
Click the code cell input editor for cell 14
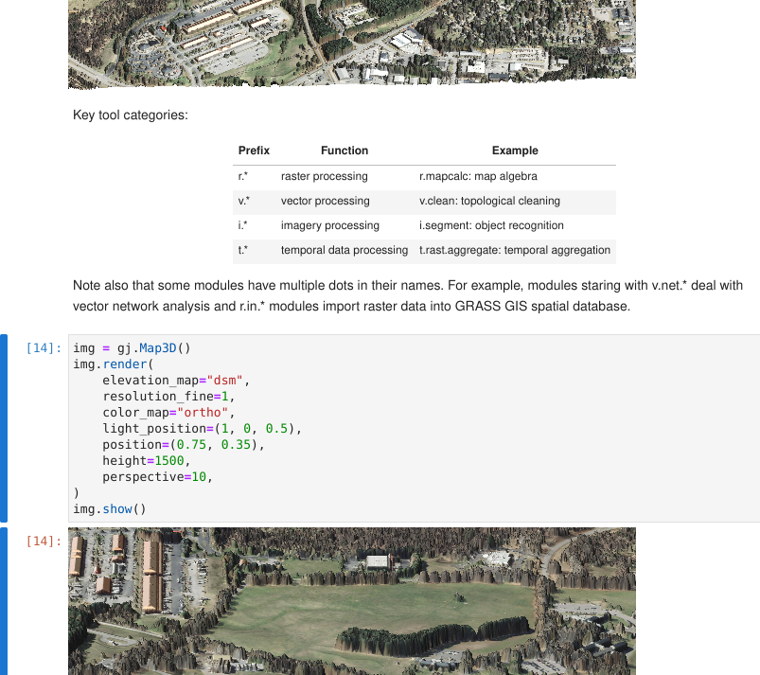pos(414,428)
